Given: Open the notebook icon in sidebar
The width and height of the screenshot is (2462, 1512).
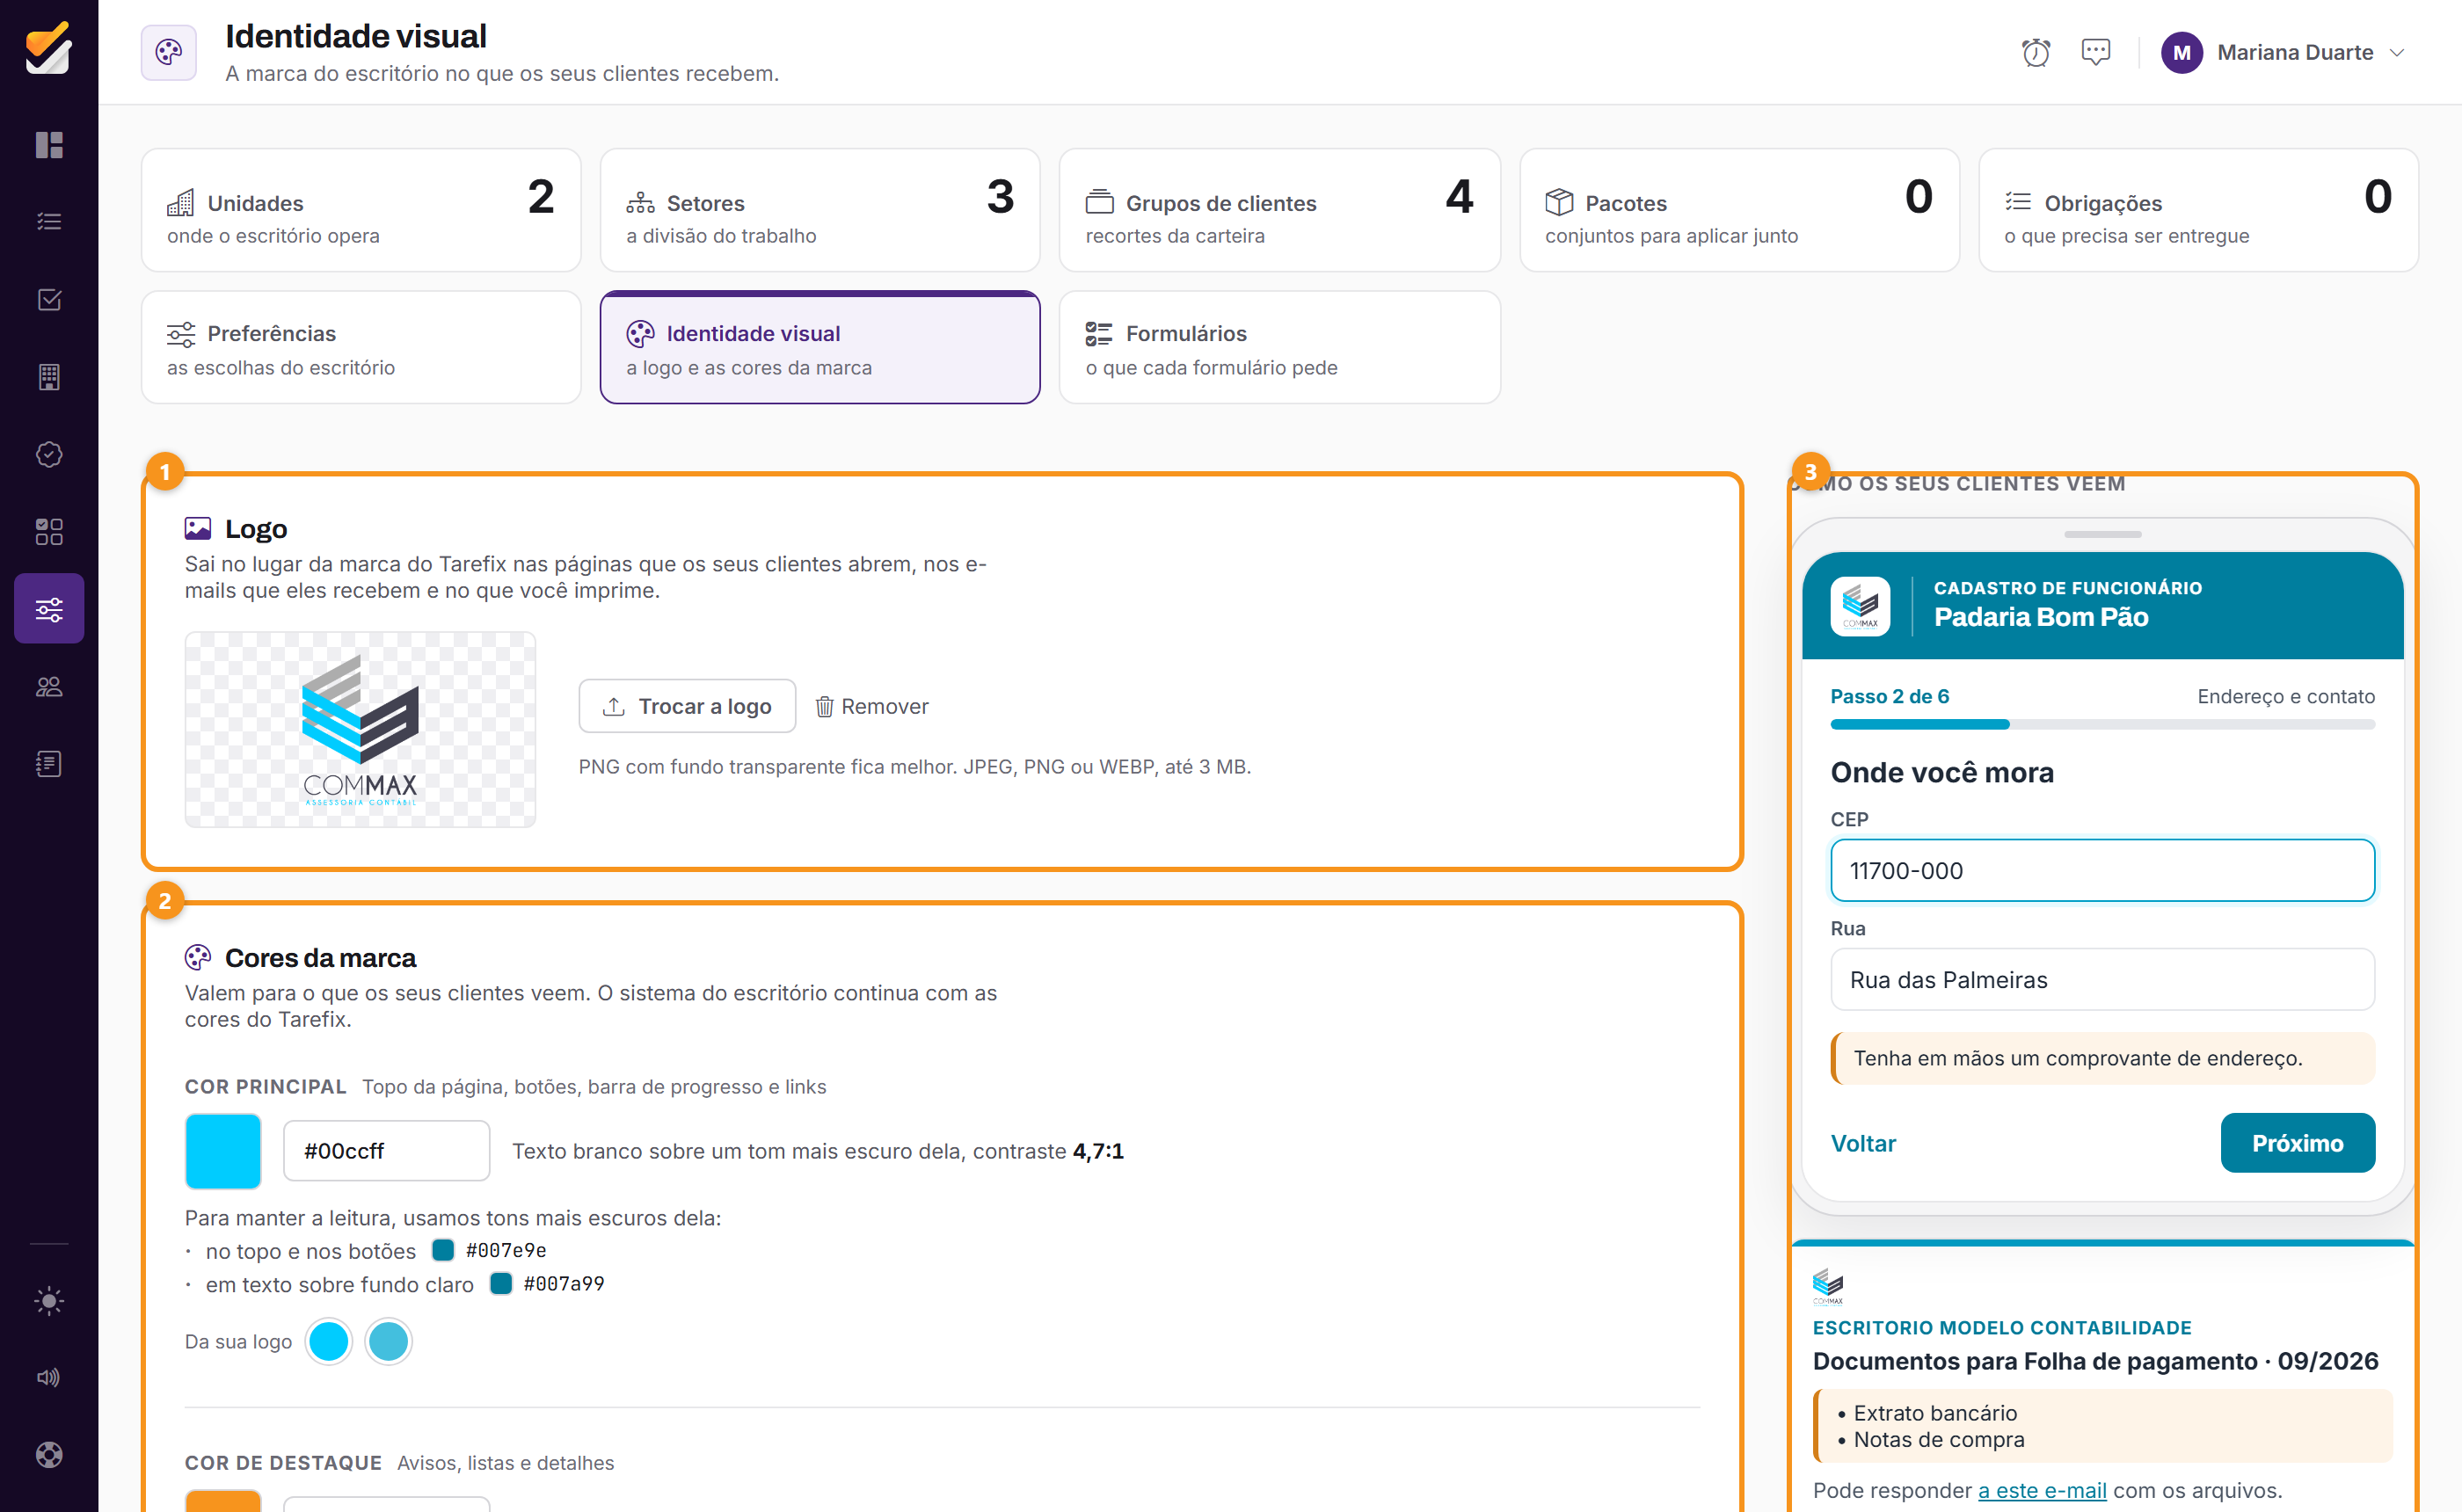Looking at the screenshot, I should [x=49, y=764].
